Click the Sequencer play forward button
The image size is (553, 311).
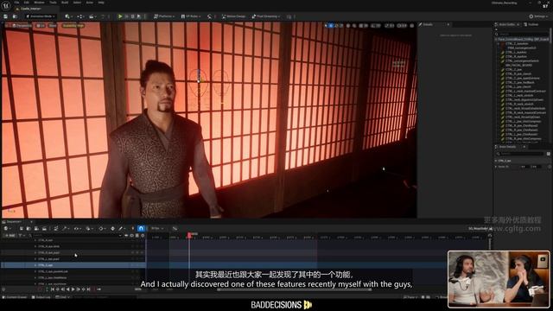(x=73, y=289)
